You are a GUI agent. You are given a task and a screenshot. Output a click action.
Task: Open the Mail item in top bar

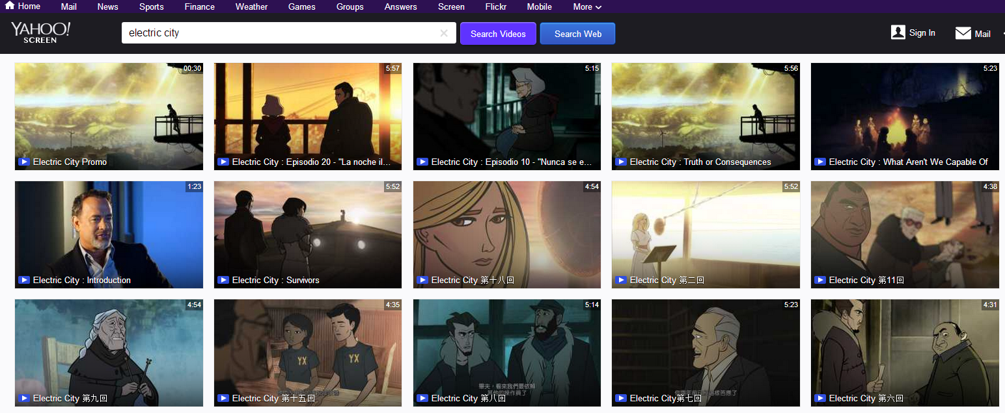(69, 6)
